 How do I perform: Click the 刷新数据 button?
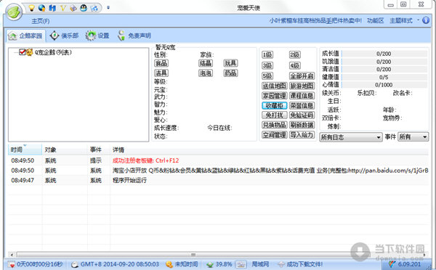click(x=302, y=125)
